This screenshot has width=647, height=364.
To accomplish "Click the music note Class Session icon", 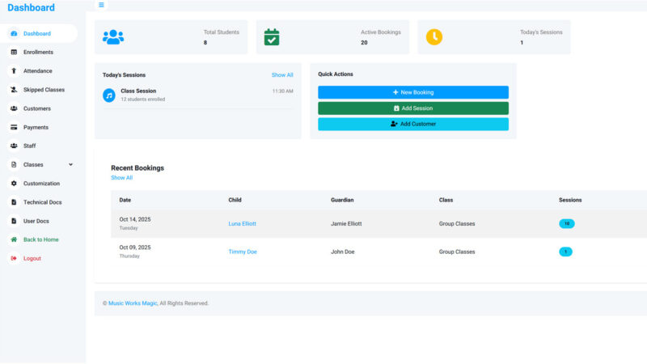I will tap(109, 95).
